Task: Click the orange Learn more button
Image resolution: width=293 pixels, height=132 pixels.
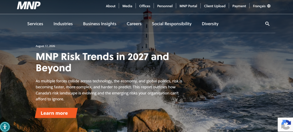Action: pos(56,113)
